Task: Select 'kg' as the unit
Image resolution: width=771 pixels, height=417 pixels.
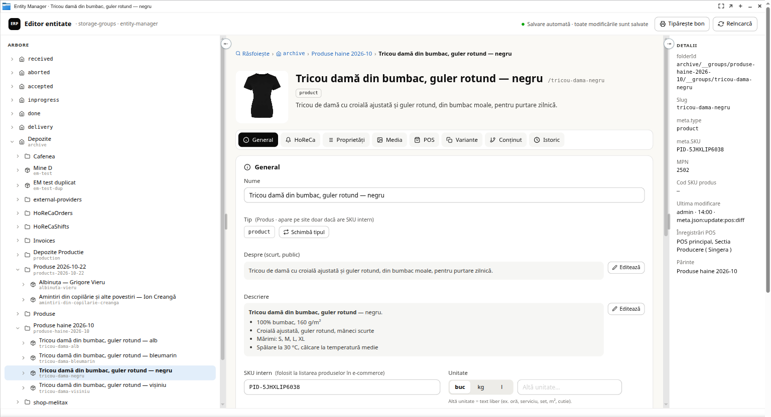Action: pos(481,387)
